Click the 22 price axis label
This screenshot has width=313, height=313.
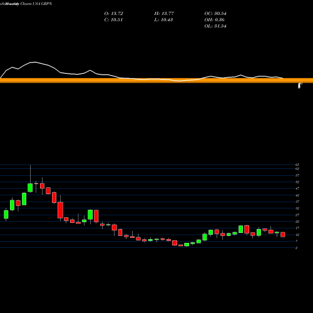(x=297, y=222)
